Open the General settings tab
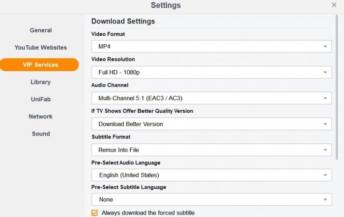 [40, 30]
